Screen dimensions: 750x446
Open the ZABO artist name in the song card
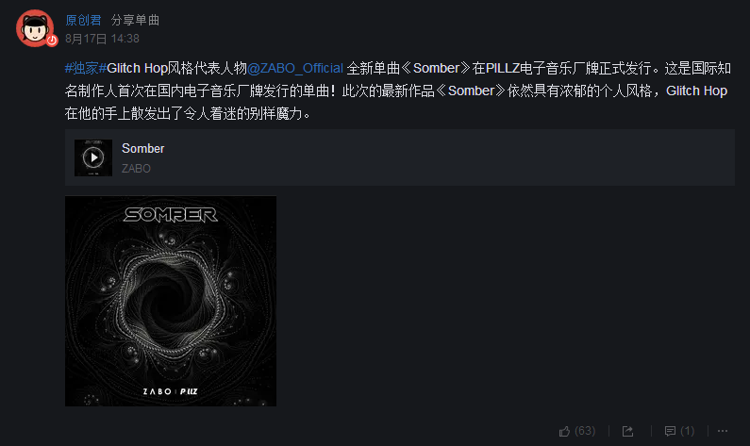coord(136,168)
